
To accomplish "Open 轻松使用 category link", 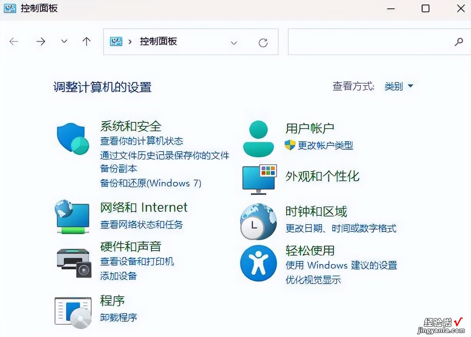I will [x=310, y=251].
